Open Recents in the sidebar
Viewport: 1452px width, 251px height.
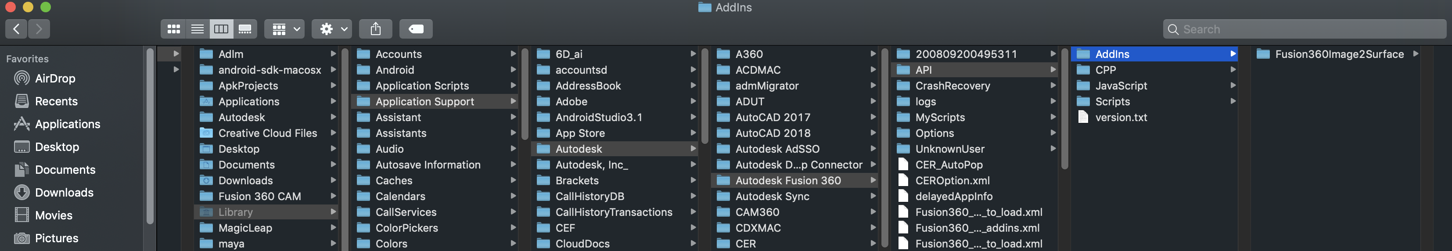coord(56,101)
